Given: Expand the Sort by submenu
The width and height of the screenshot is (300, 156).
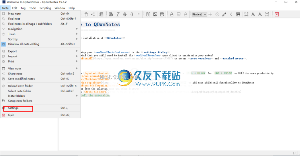Looking at the screenshot, I should point(41,39).
